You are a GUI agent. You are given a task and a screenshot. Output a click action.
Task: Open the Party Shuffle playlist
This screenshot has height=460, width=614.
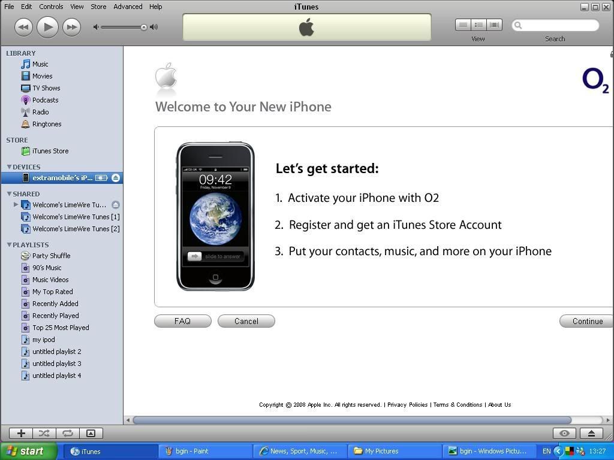[x=51, y=256]
